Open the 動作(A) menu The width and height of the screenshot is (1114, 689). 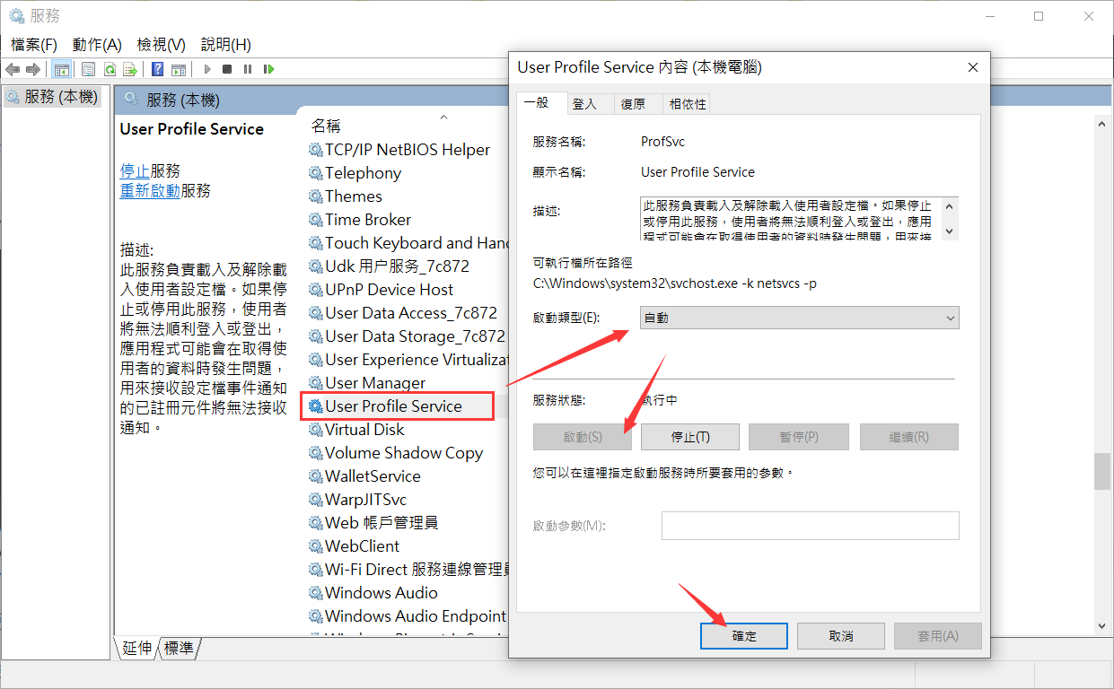click(x=97, y=44)
